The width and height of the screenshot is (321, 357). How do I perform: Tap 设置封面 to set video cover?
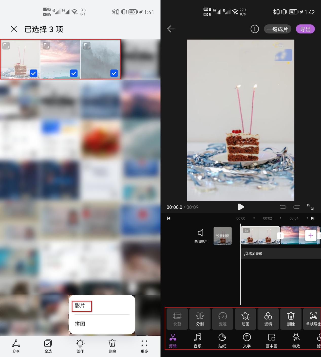tap(222, 236)
